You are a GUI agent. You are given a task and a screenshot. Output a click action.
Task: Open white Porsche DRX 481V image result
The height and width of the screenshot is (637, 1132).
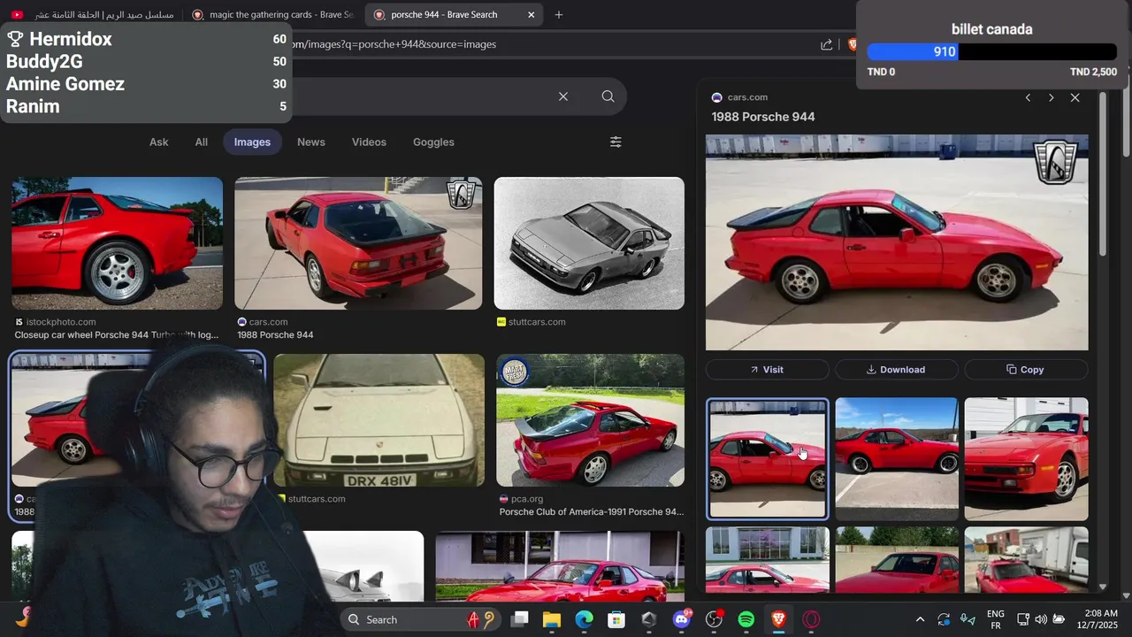[379, 420]
